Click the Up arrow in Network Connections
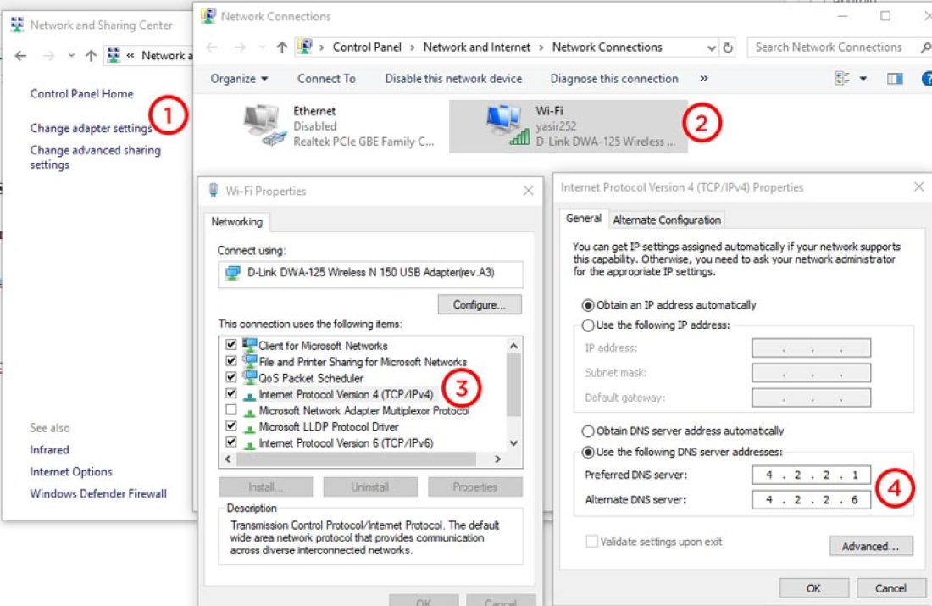Viewport: 932px width, 606px height. pos(282,47)
